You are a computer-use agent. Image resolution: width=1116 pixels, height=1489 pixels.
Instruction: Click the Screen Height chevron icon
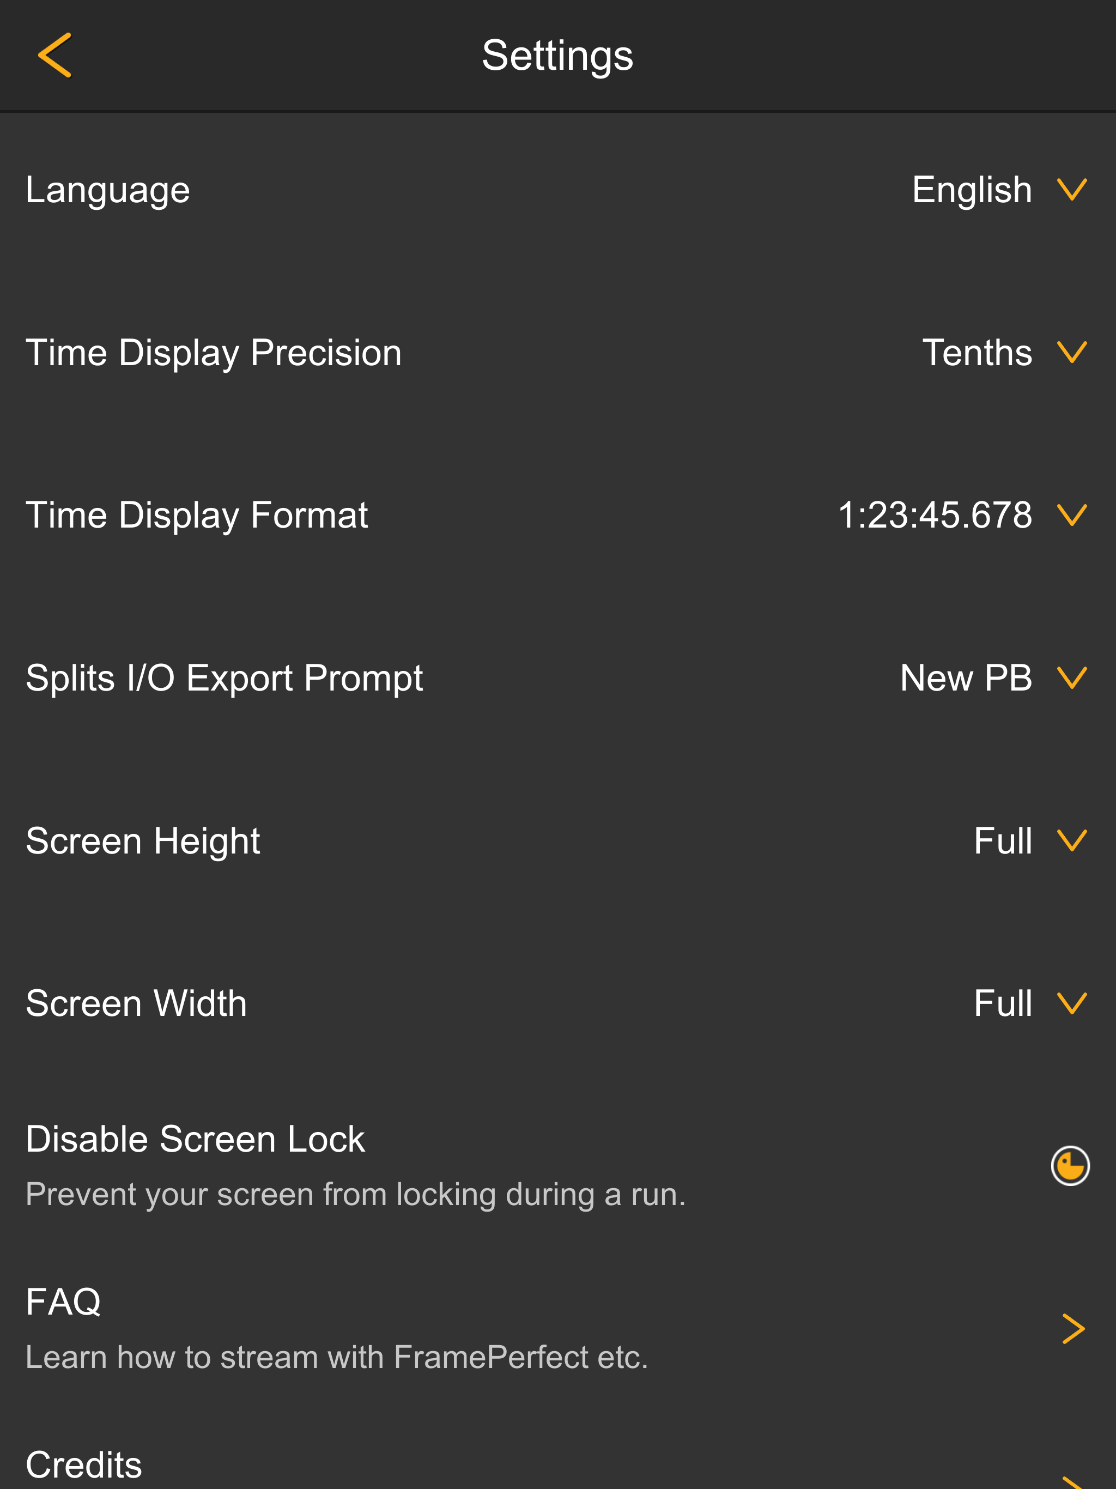1071,841
